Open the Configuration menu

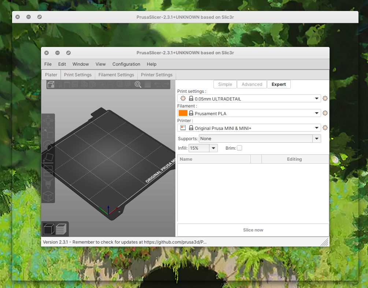[126, 64]
